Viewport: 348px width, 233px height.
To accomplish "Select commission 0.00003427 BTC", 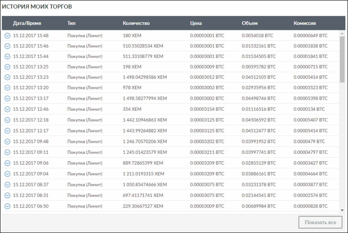I will tap(310, 163).
